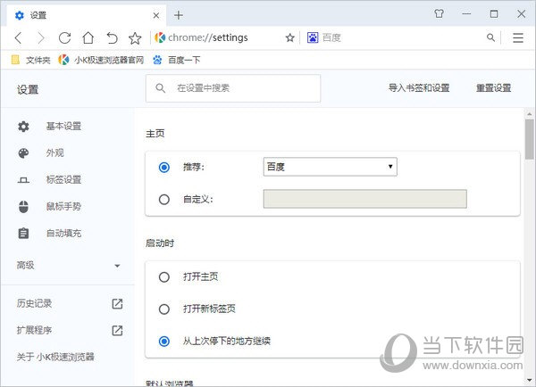The image size is (536, 387).
Task: Open the skin shirt icon
Action: [x=439, y=14]
